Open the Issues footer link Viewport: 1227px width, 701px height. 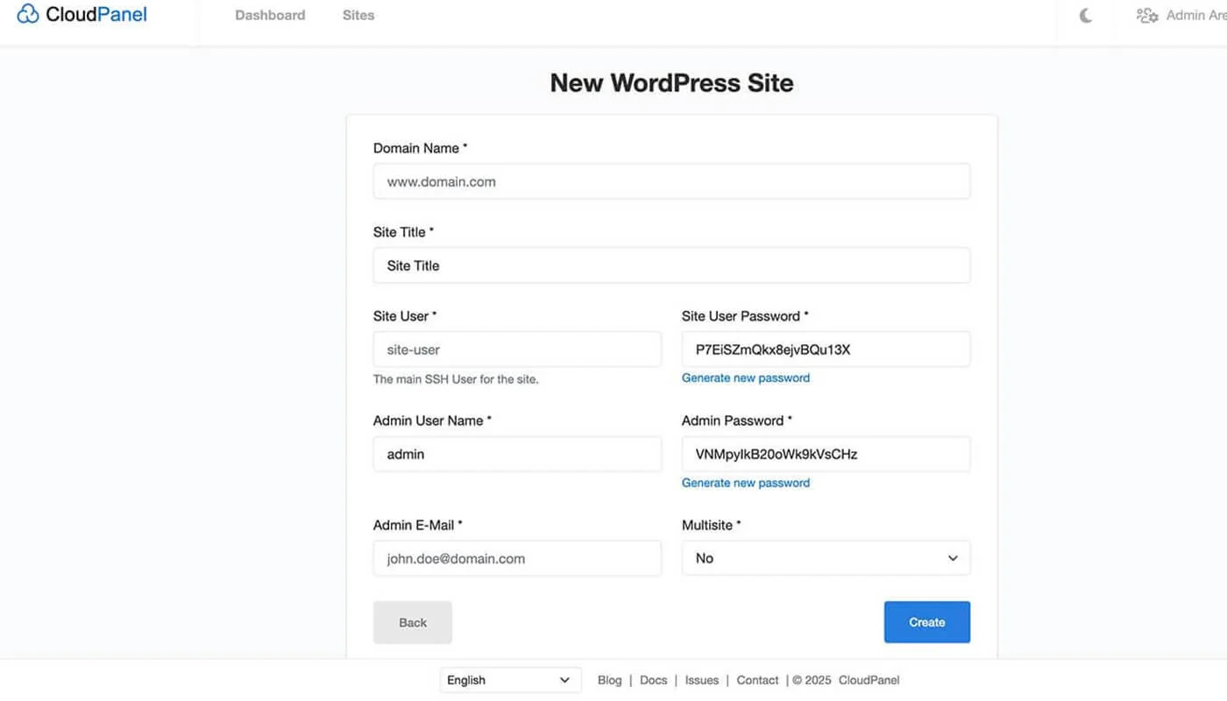coord(701,679)
